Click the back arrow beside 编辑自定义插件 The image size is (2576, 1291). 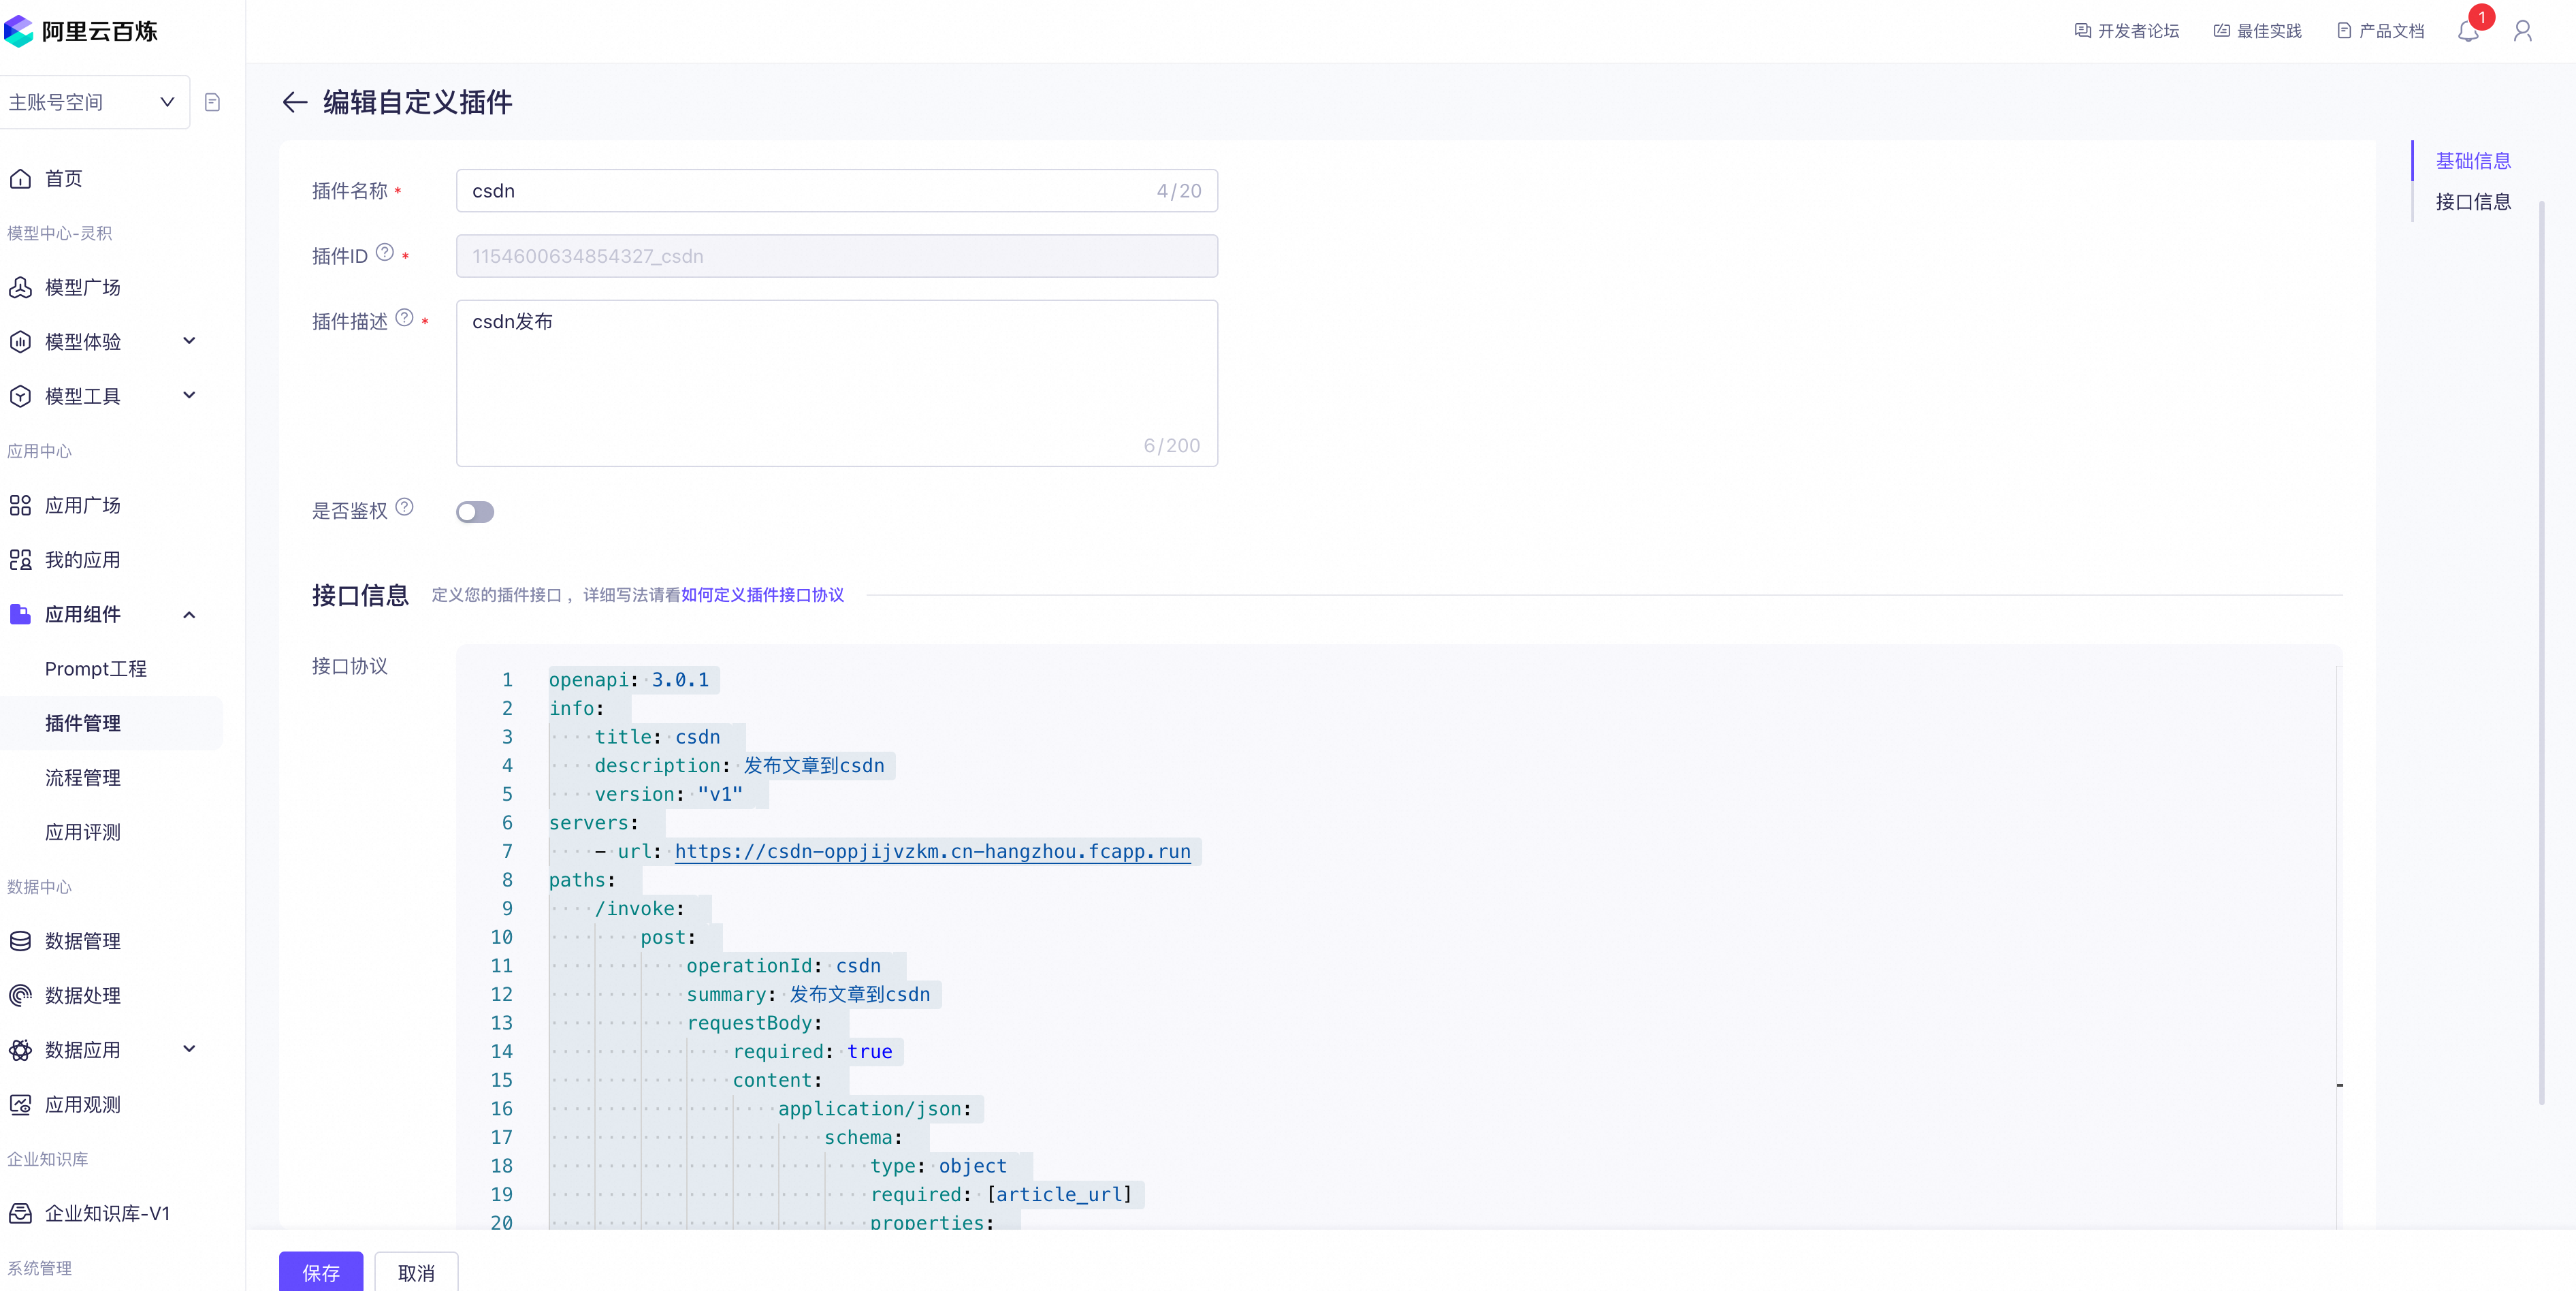click(x=294, y=102)
